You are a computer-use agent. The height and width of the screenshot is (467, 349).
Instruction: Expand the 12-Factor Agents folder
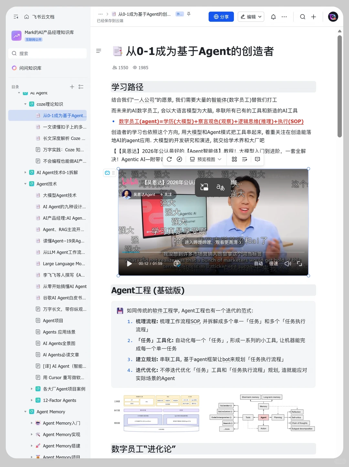32,400
